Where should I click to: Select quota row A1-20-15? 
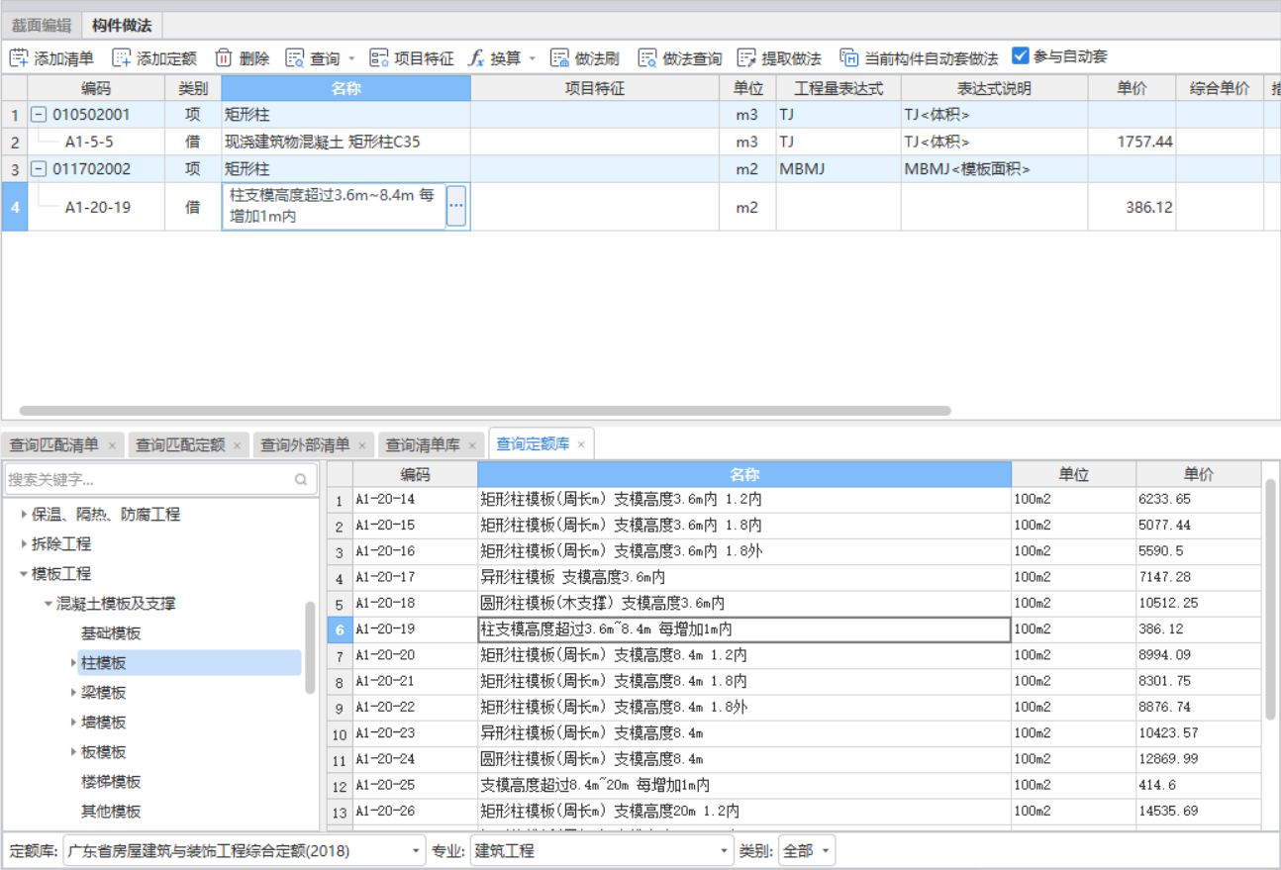pyautogui.click(x=794, y=526)
